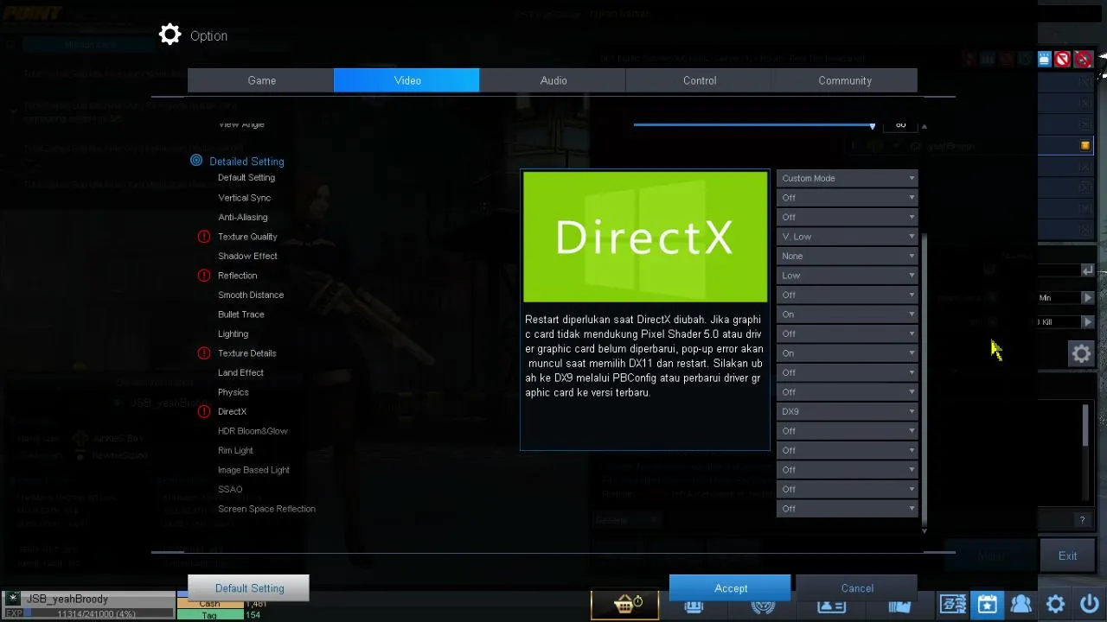
Task: Click the player name JSB_yeahBroody
Action: click(x=67, y=599)
